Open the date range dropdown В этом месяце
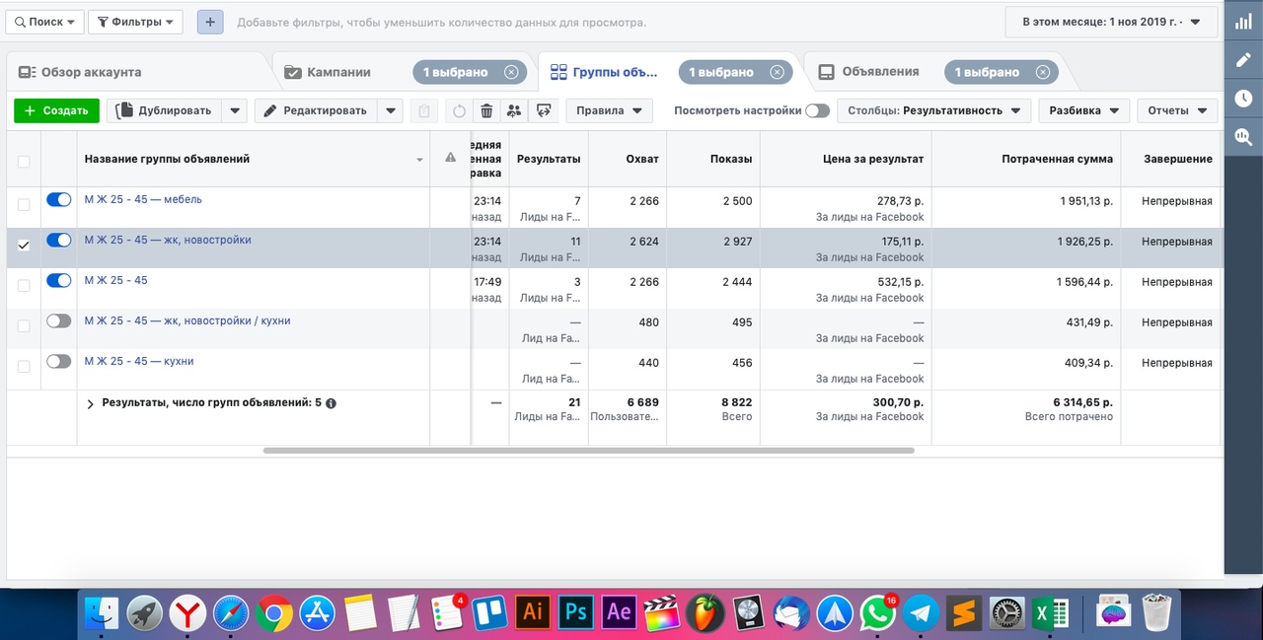 coord(1110,22)
